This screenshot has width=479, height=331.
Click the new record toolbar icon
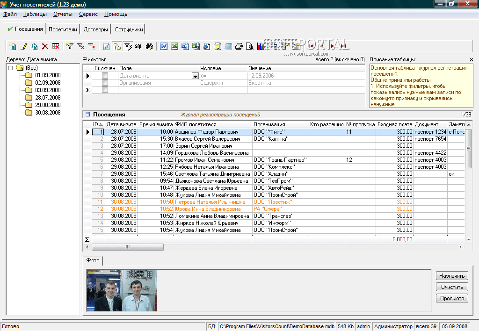pyautogui.click(x=13, y=46)
